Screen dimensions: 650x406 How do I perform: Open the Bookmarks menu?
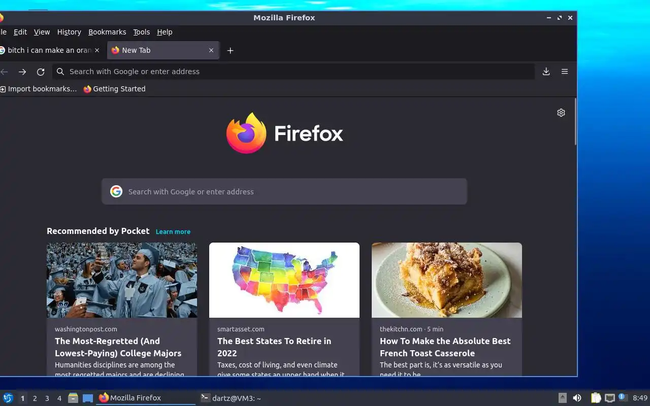click(107, 32)
